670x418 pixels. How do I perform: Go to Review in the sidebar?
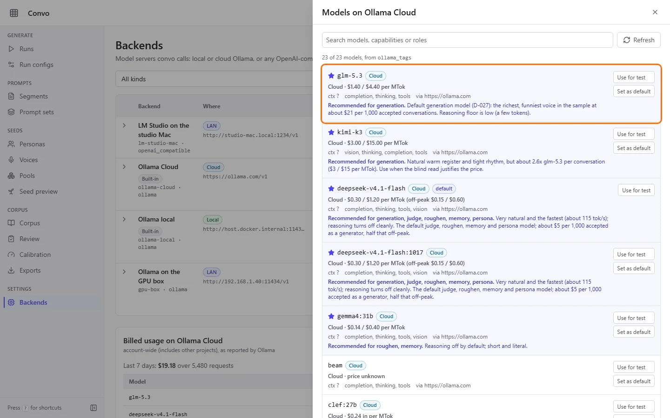52,239
